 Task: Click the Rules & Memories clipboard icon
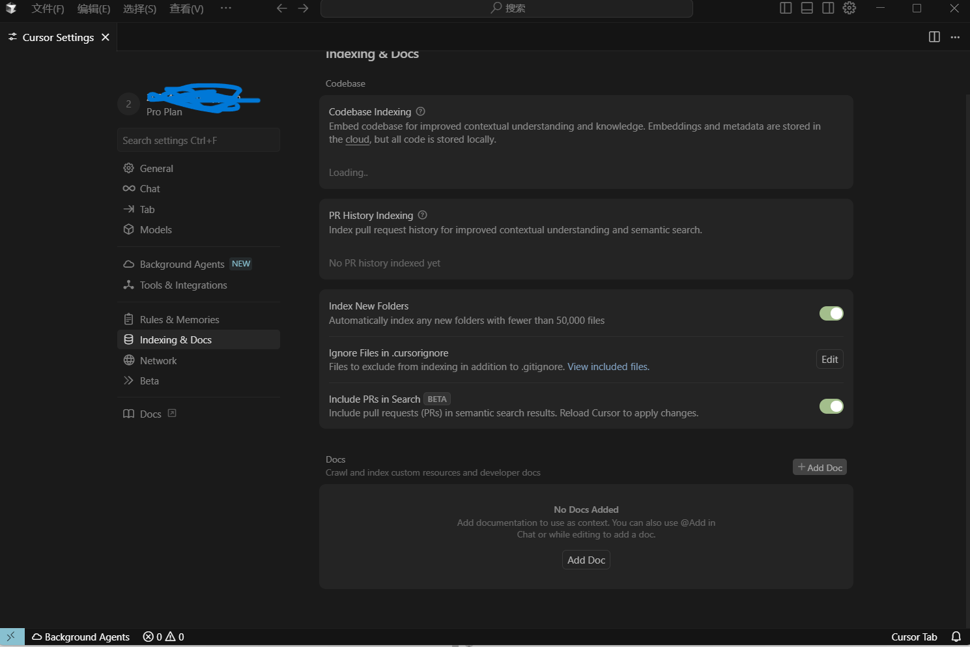[128, 319]
